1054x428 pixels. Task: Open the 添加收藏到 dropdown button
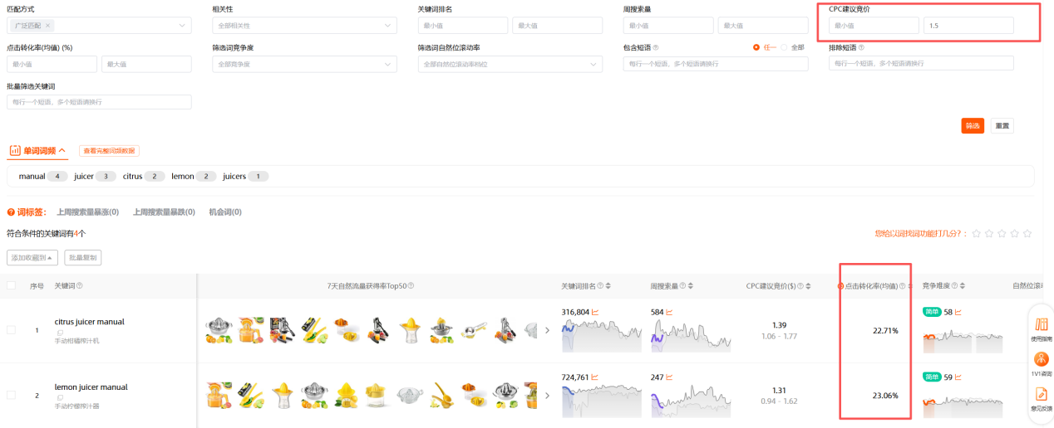[x=32, y=258]
